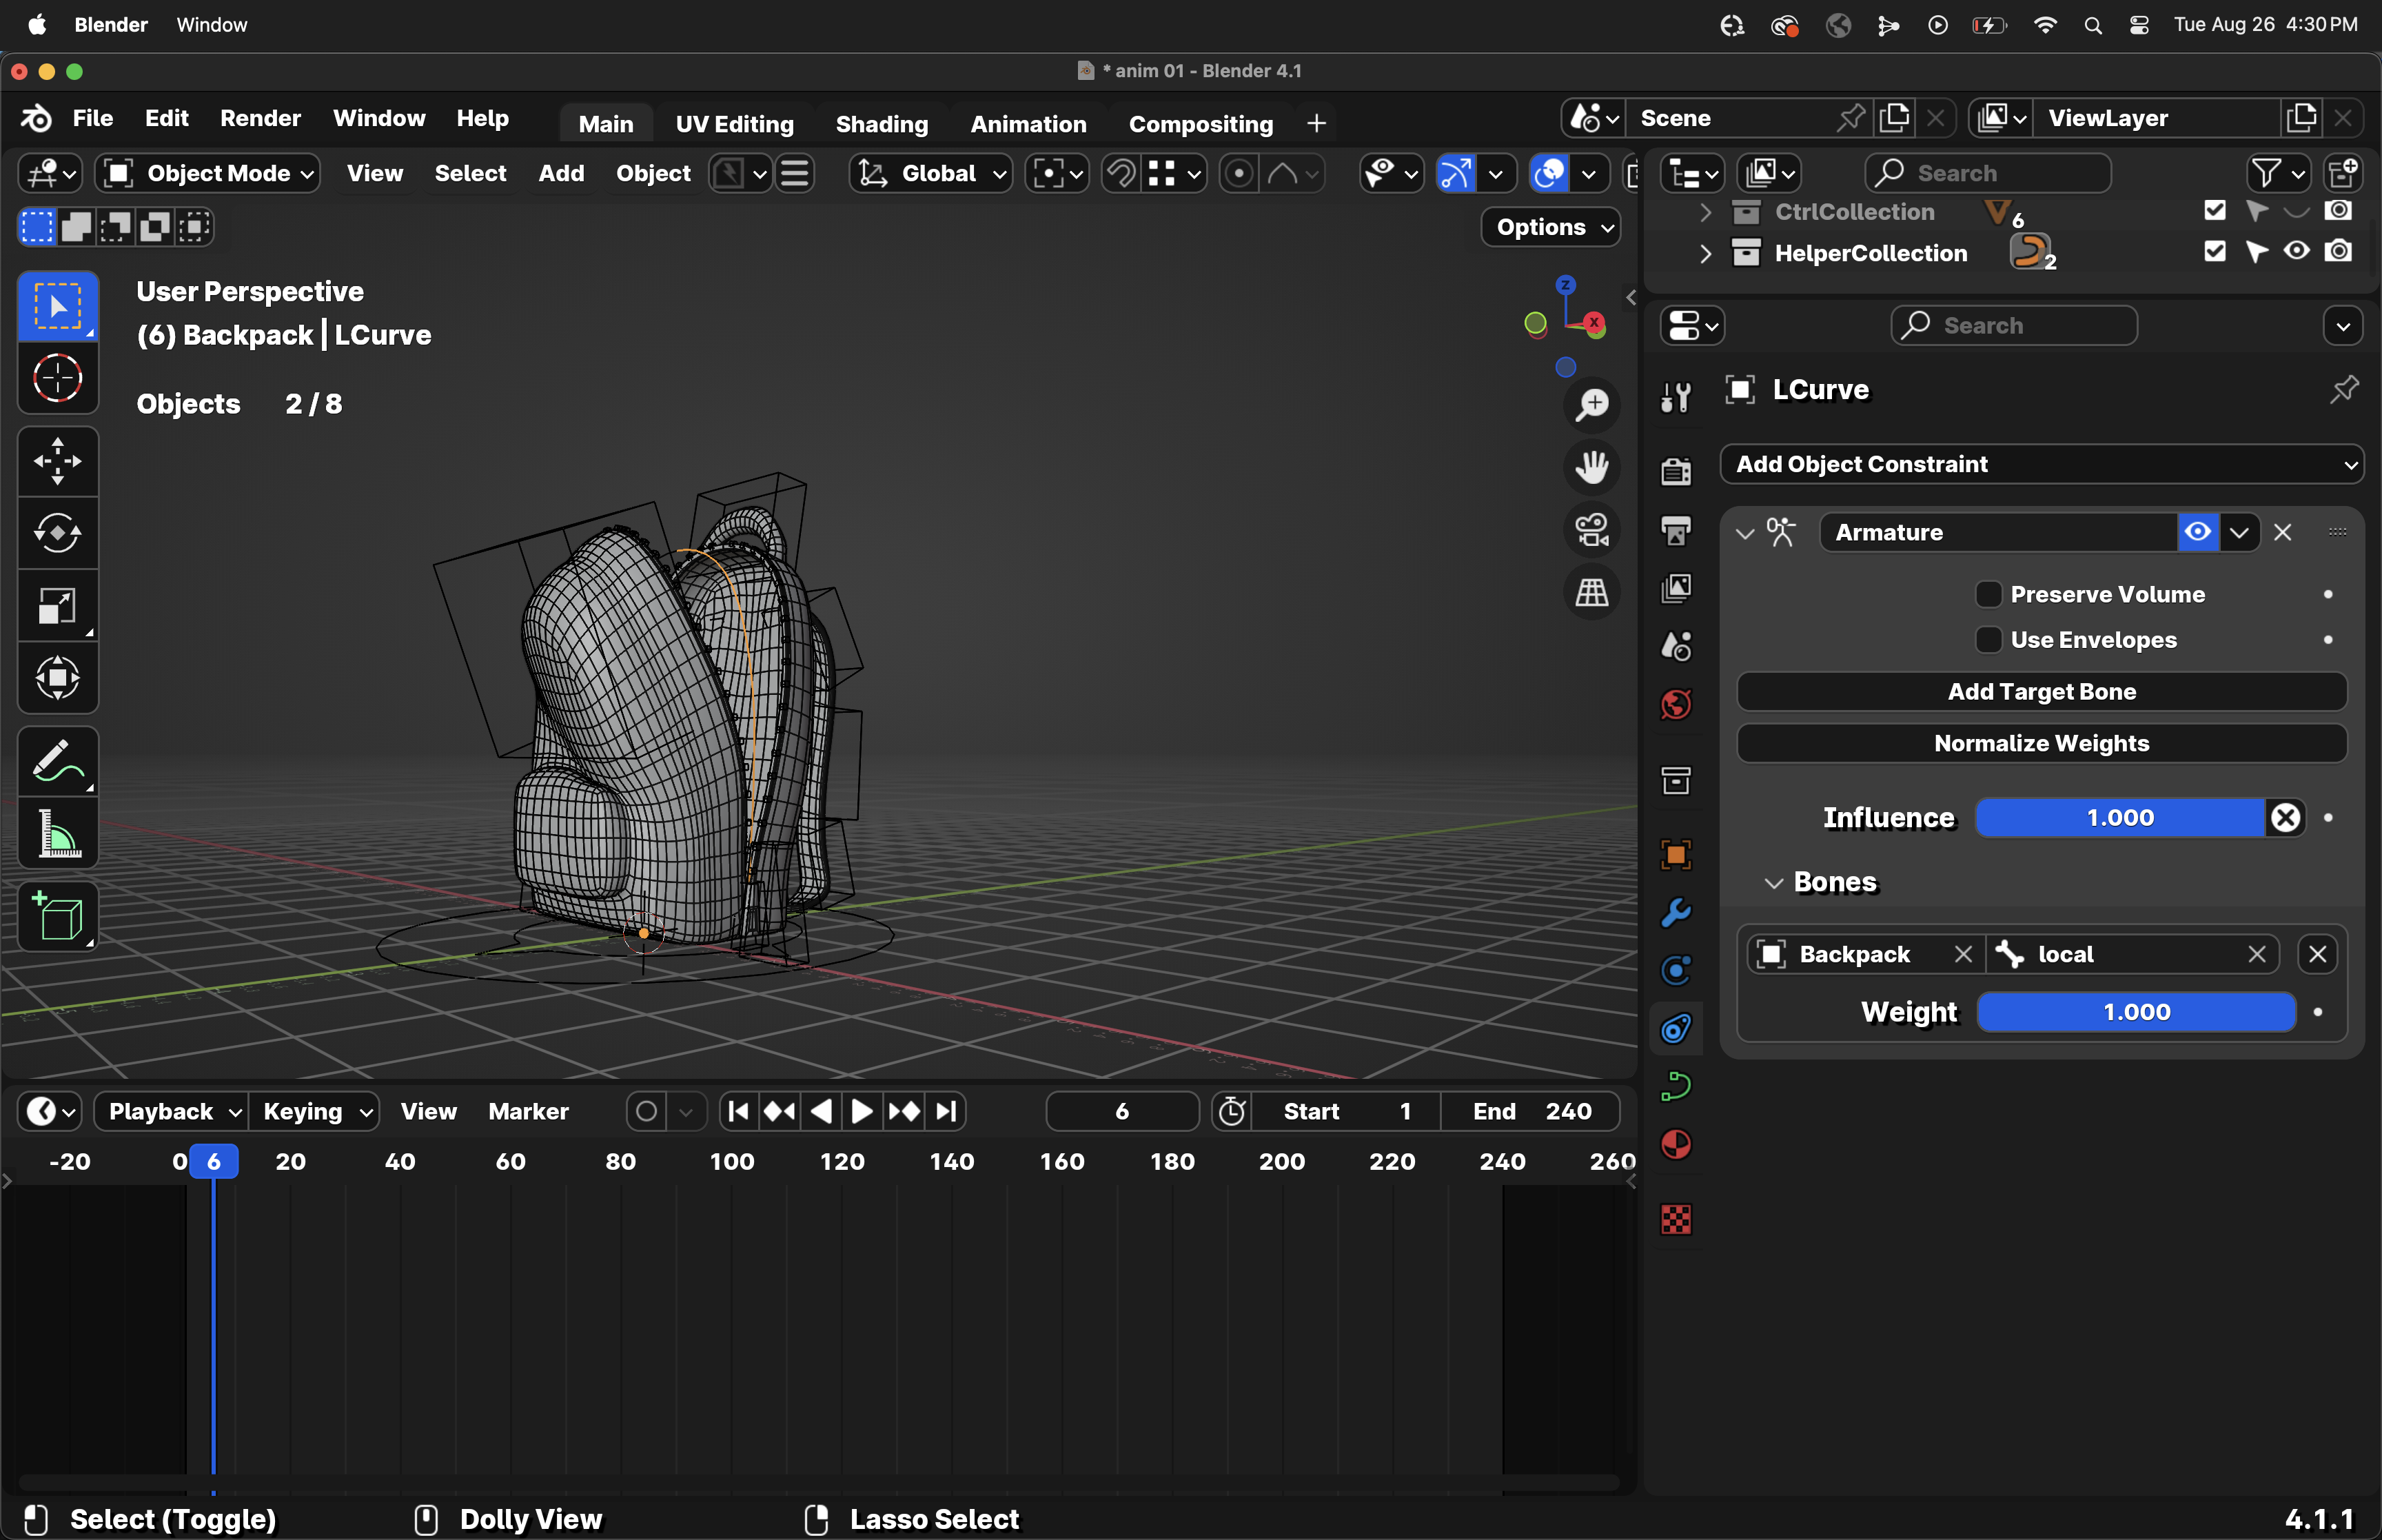Choose the Measure tool
The width and height of the screenshot is (2382, 1540).
58,833
